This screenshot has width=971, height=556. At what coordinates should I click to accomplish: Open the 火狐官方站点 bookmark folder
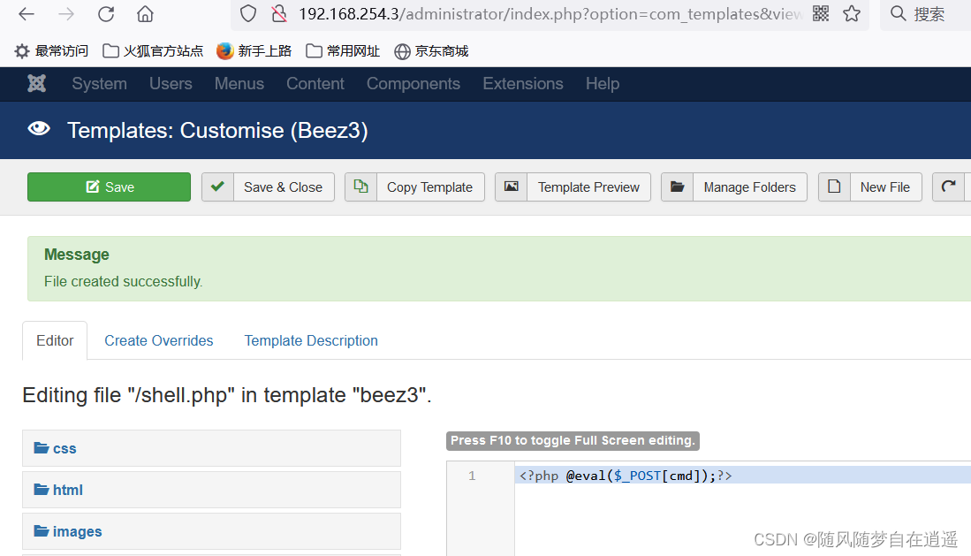[153, 51]
